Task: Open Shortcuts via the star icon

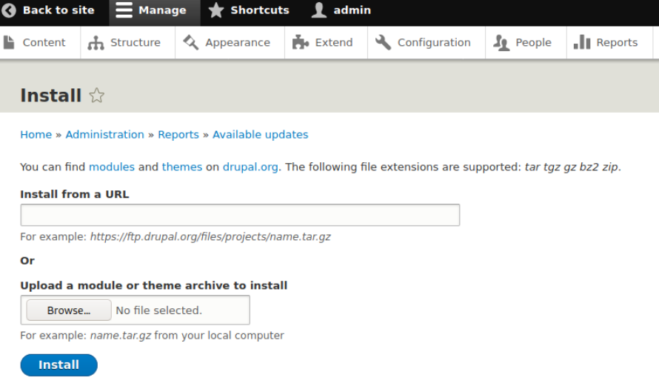Action: pyautogui.click(x=215, y=10)
